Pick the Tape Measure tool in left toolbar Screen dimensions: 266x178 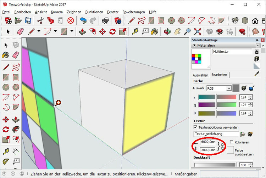[6, 151]
